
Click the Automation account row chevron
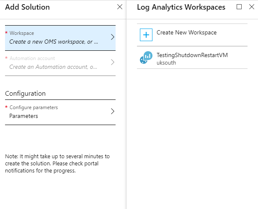[x=112, y=63]
